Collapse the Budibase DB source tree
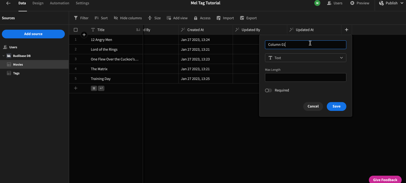 4,56
